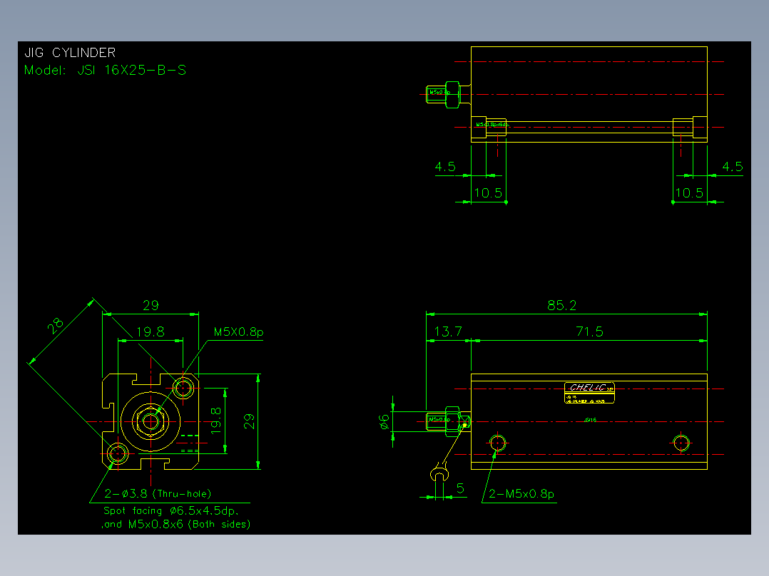Click the rod-end nut in the top view
This screenshot has width=769, height=576.
pos(453,95)
